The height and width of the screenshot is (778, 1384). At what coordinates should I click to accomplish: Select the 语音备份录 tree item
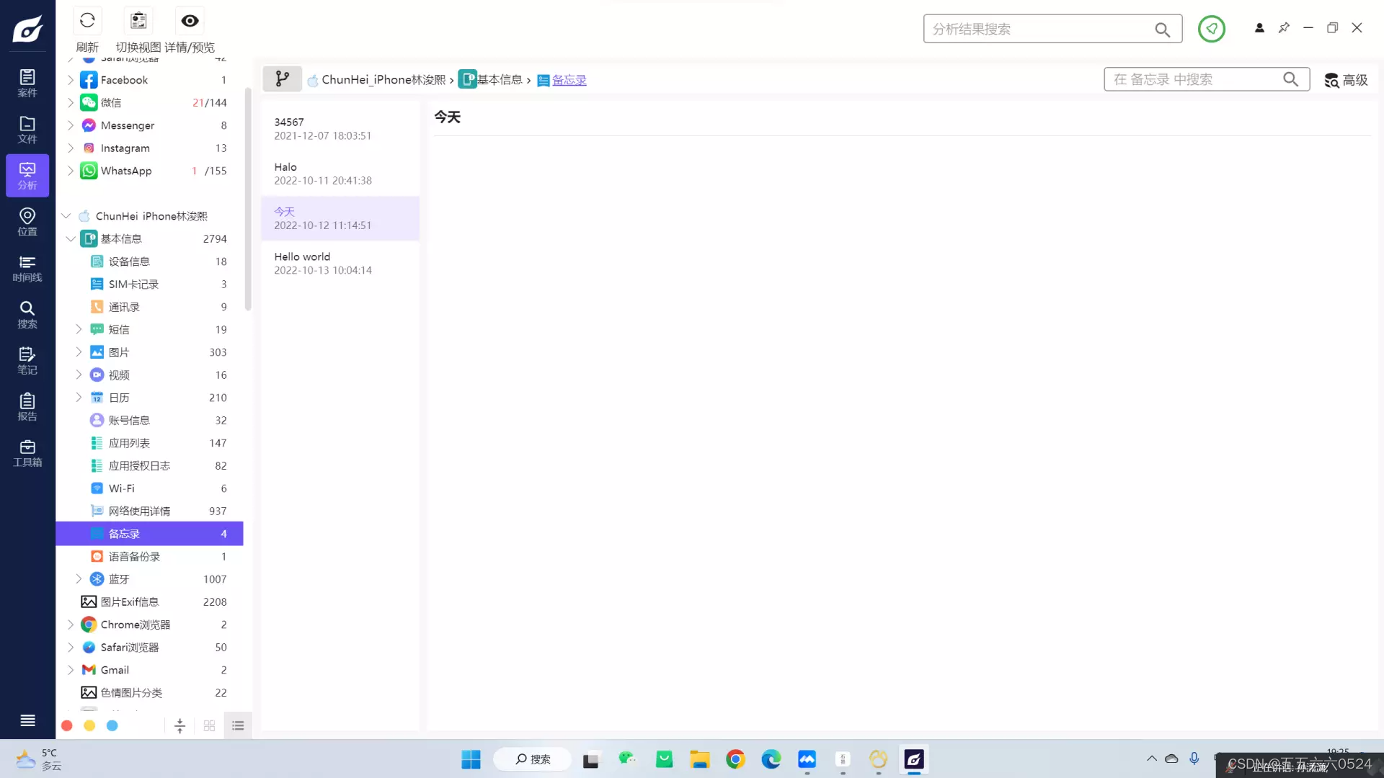134,556
